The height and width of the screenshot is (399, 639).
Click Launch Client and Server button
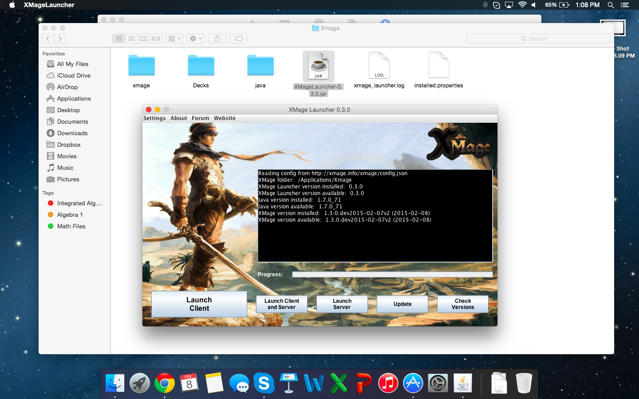pyautogui.click(x=282, y=304)
